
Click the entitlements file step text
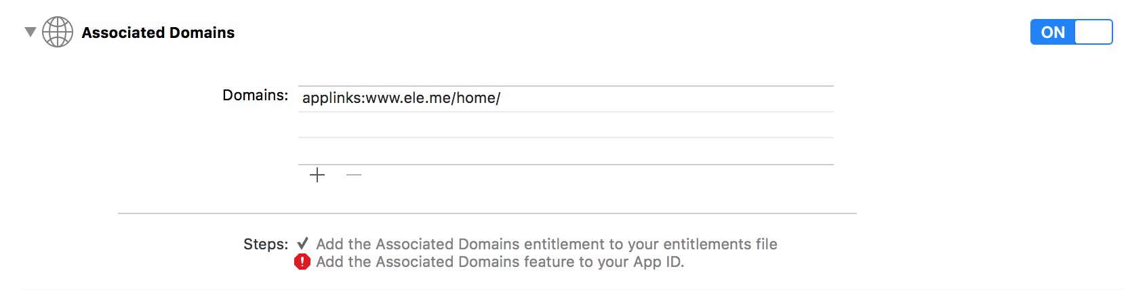click(546, 244)
